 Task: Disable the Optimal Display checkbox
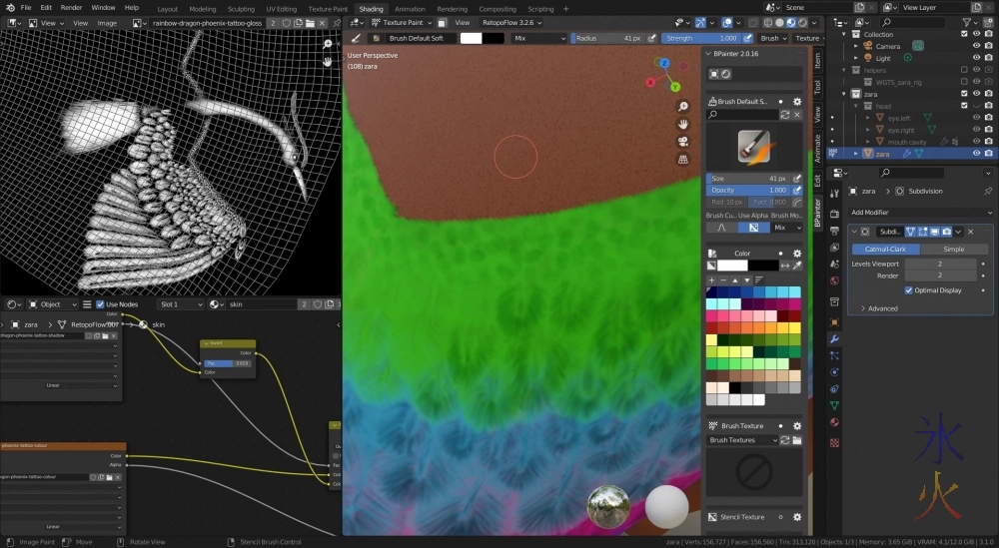[908, 290]
